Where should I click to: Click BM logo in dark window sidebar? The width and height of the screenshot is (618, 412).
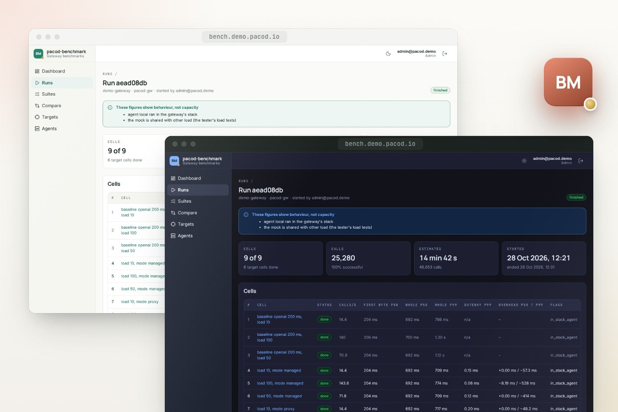point(174,161)
